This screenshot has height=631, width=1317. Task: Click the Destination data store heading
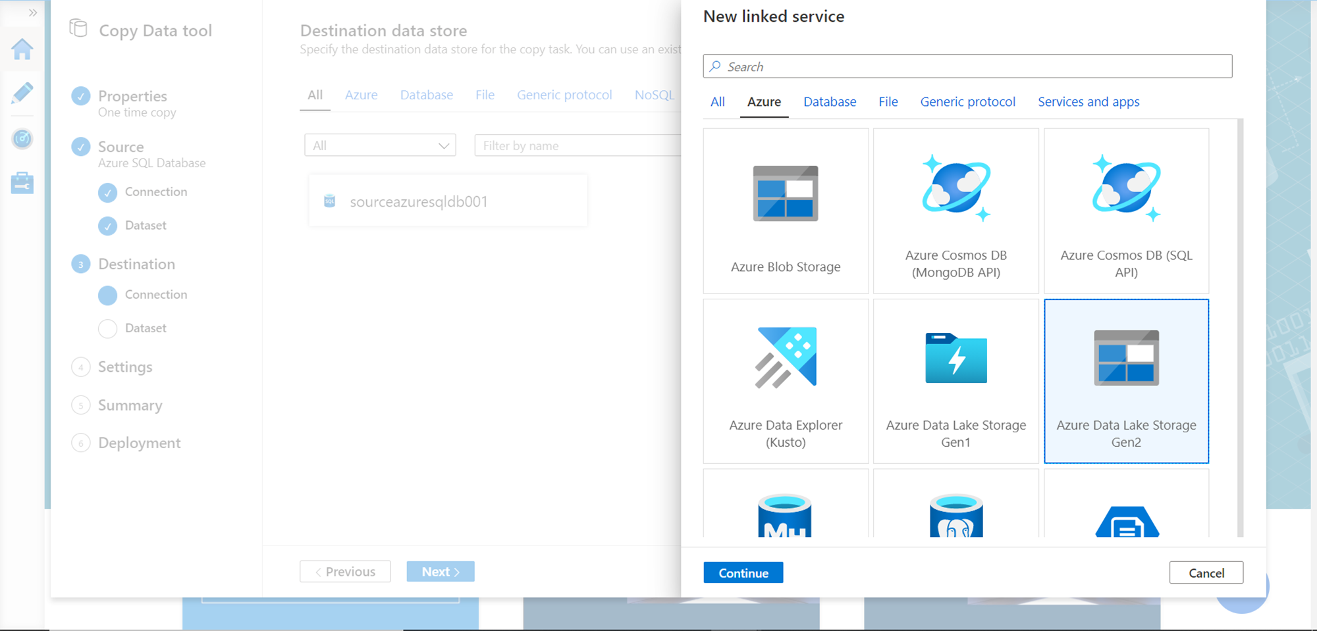tap(383, 30)
